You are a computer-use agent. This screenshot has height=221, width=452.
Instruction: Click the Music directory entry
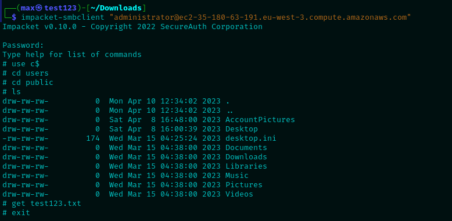237,176
